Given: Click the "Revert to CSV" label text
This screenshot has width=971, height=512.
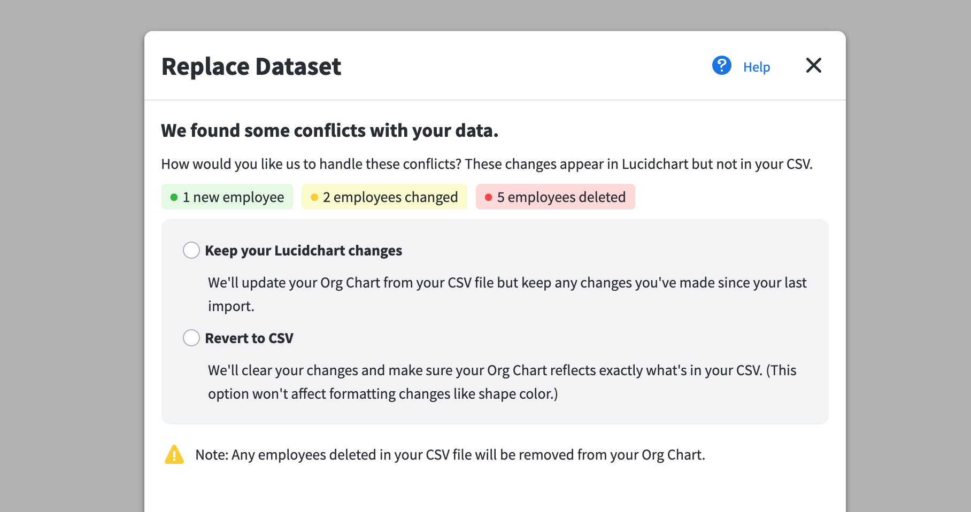Looking at the screenshot, I should (x=249, y=338).
